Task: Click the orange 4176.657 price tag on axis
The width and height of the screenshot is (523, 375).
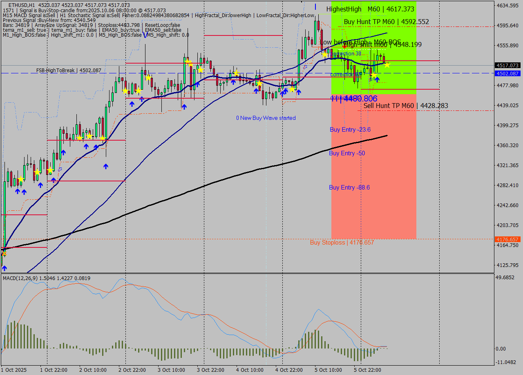Action: (x=507, y=239)
